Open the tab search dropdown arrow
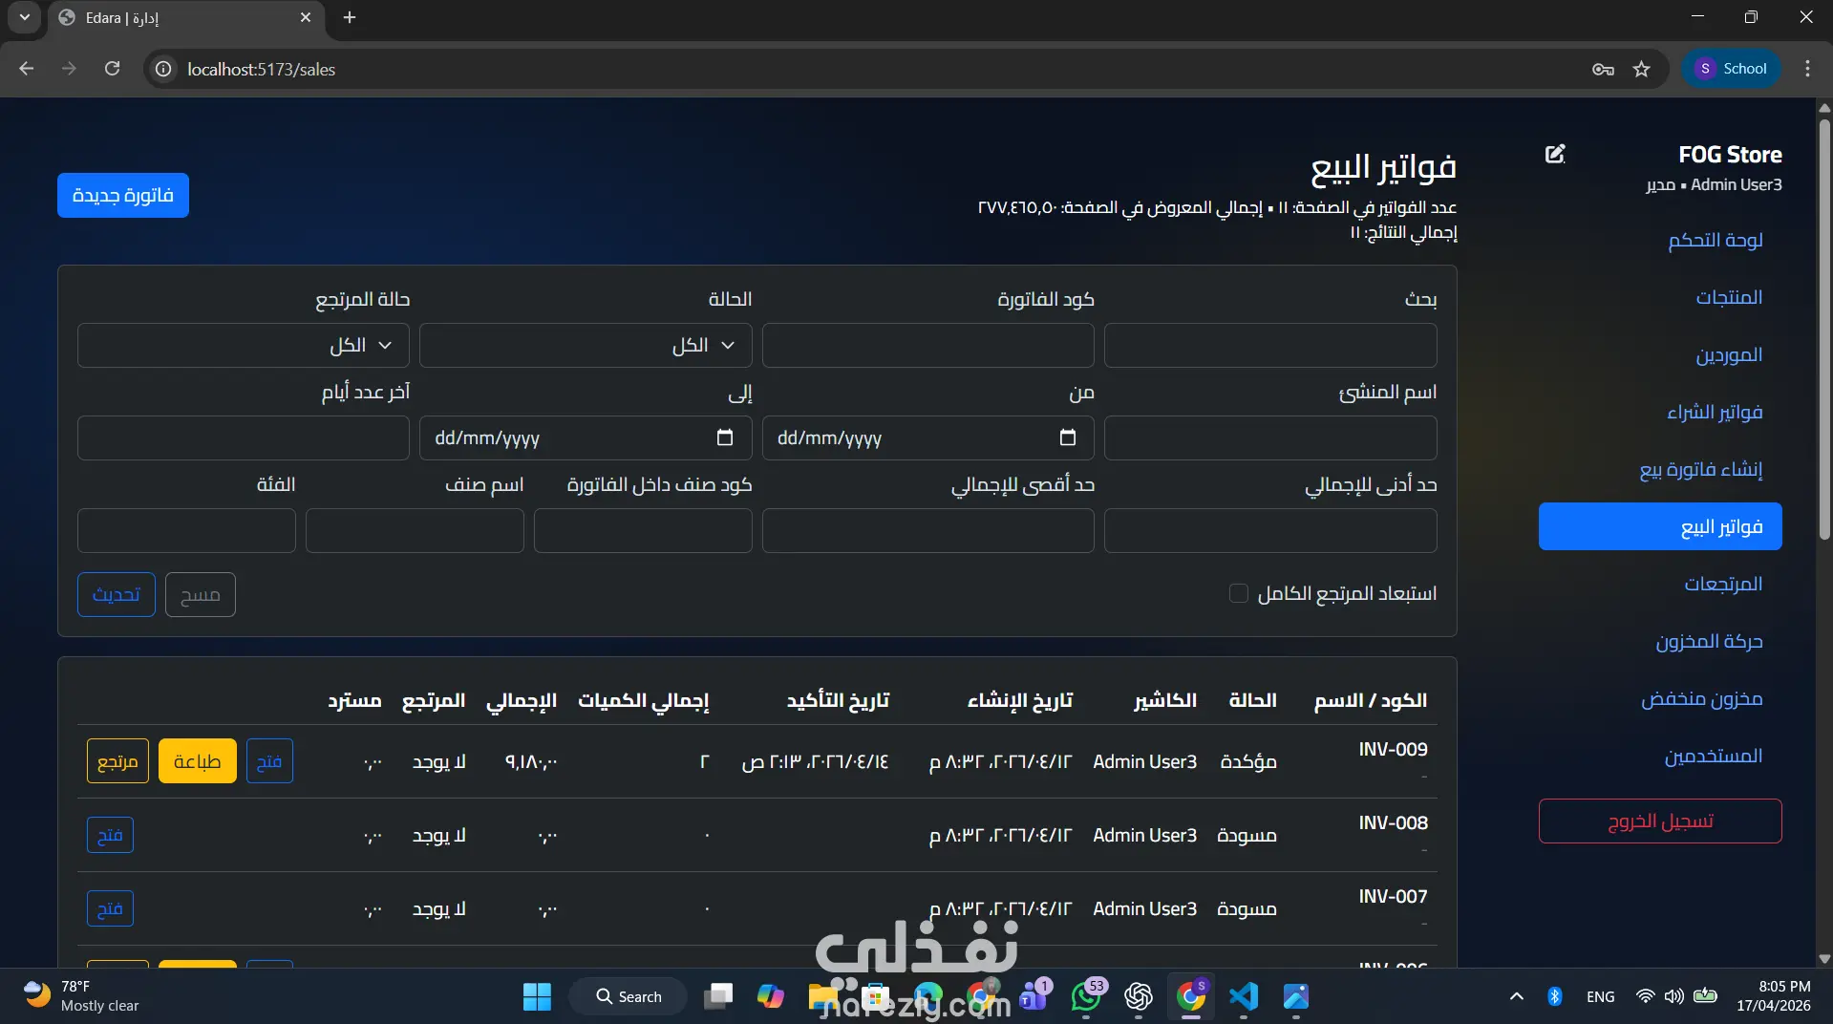This screenshot has width=1833, height=1024. click(x=25, y=17)
